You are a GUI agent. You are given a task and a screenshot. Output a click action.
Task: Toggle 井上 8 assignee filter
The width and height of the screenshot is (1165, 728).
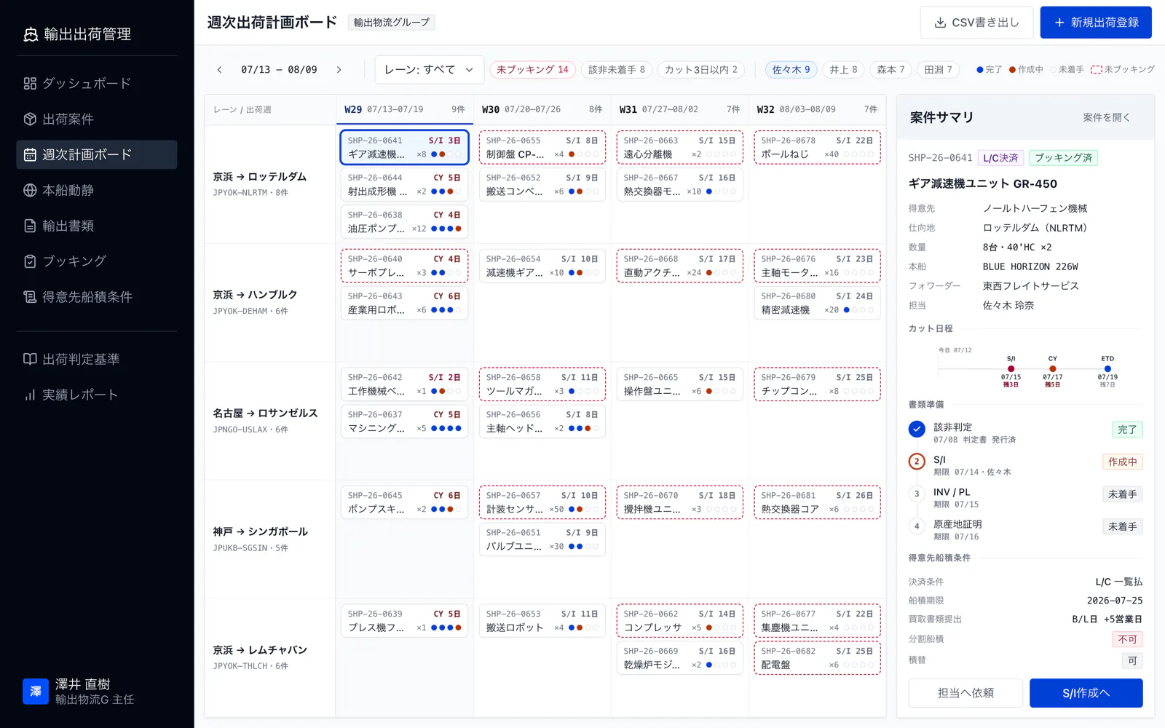843,70
